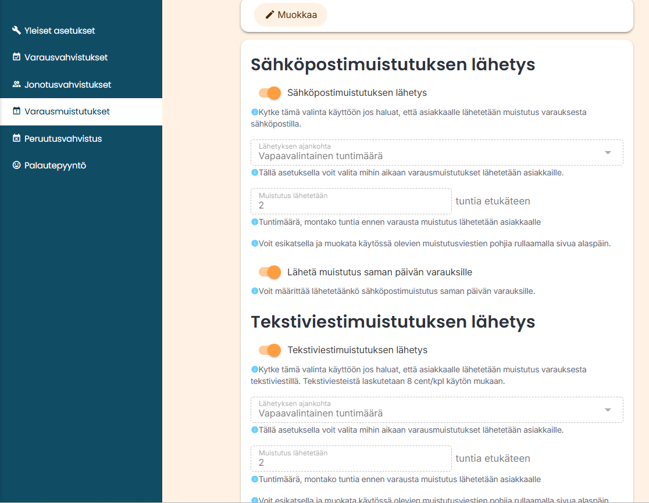The height and width of the screenshot is (503, 649).
Task: Click the email dropdown arrow next to Vapaavalintainen tuntimäärä
Action: pyautogui.click(x=608, y=153)
